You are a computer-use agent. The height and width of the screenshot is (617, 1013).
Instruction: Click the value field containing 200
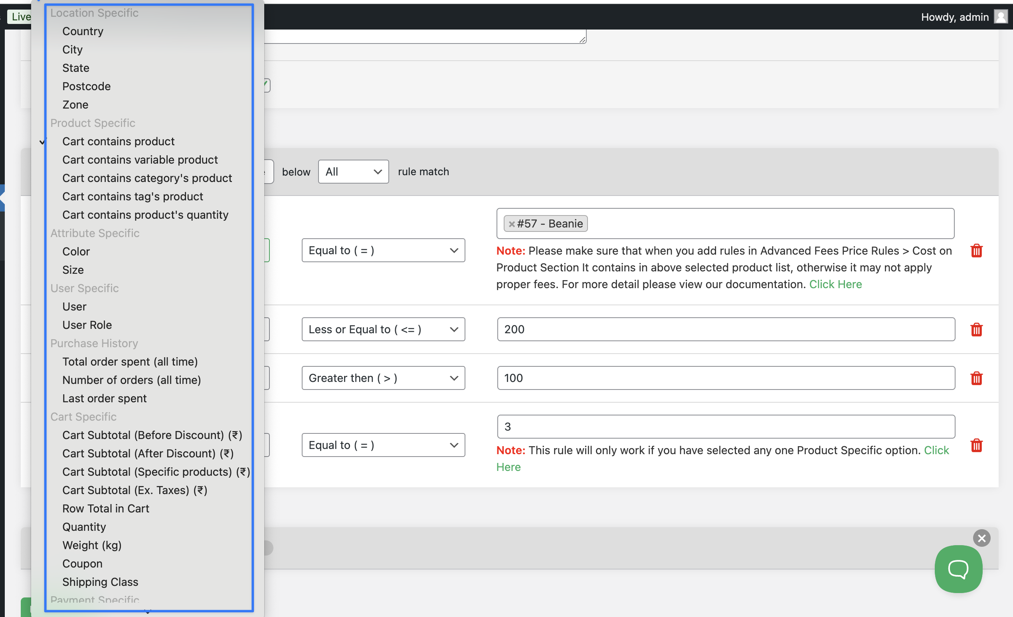pos(726,329)
